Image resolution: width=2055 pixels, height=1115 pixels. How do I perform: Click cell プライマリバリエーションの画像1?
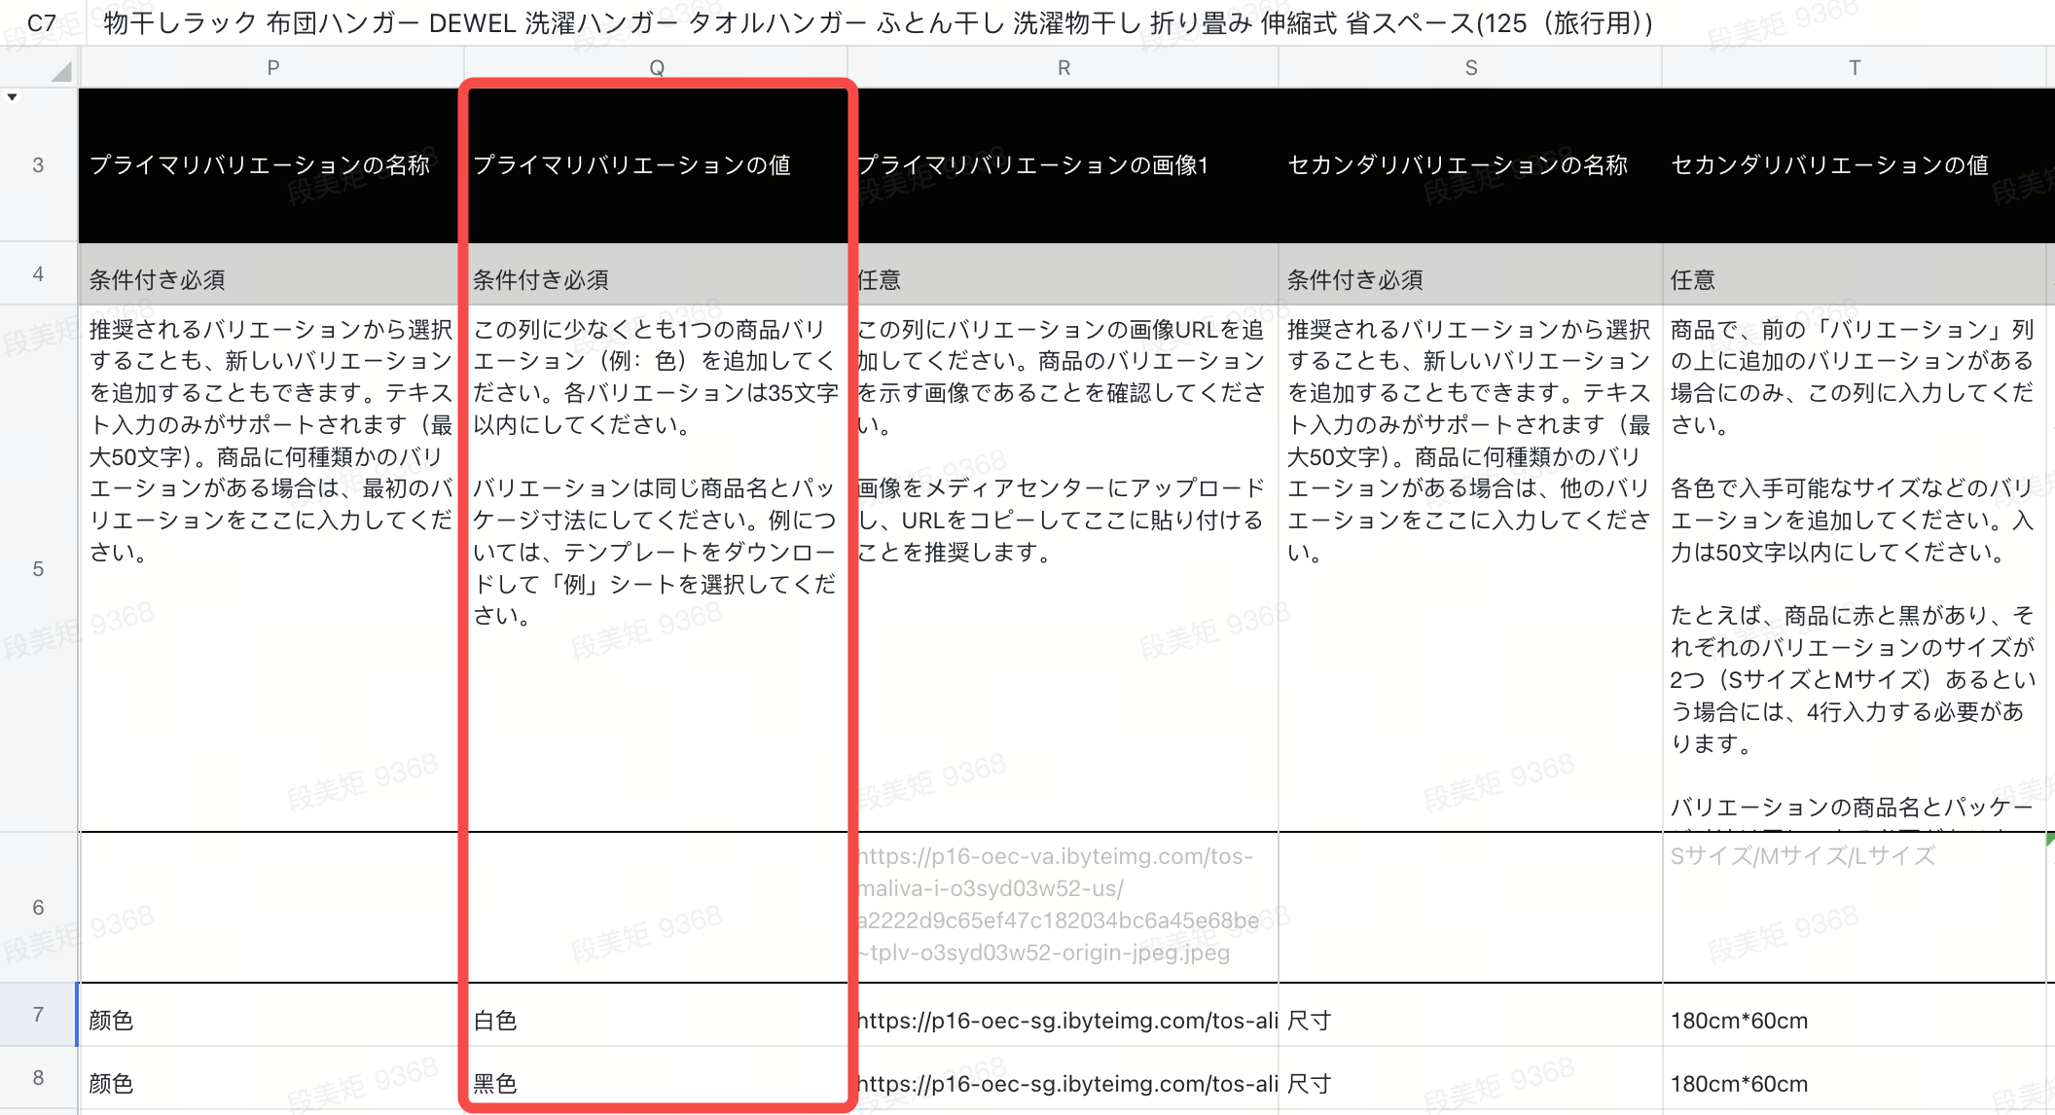(1064, 165)
